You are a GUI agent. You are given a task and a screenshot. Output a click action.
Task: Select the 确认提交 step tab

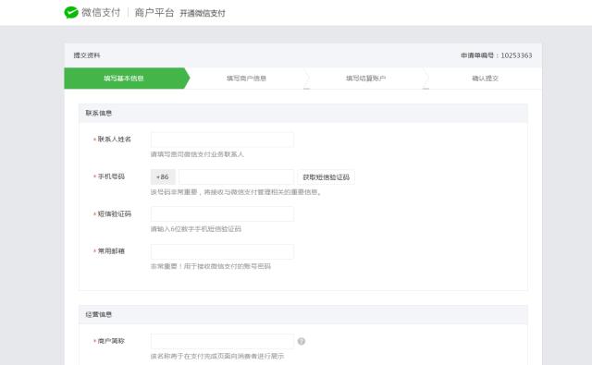[x=485, y=79]
